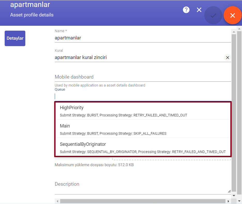Click outer scrollbar down arrow

tap(239, 201)
